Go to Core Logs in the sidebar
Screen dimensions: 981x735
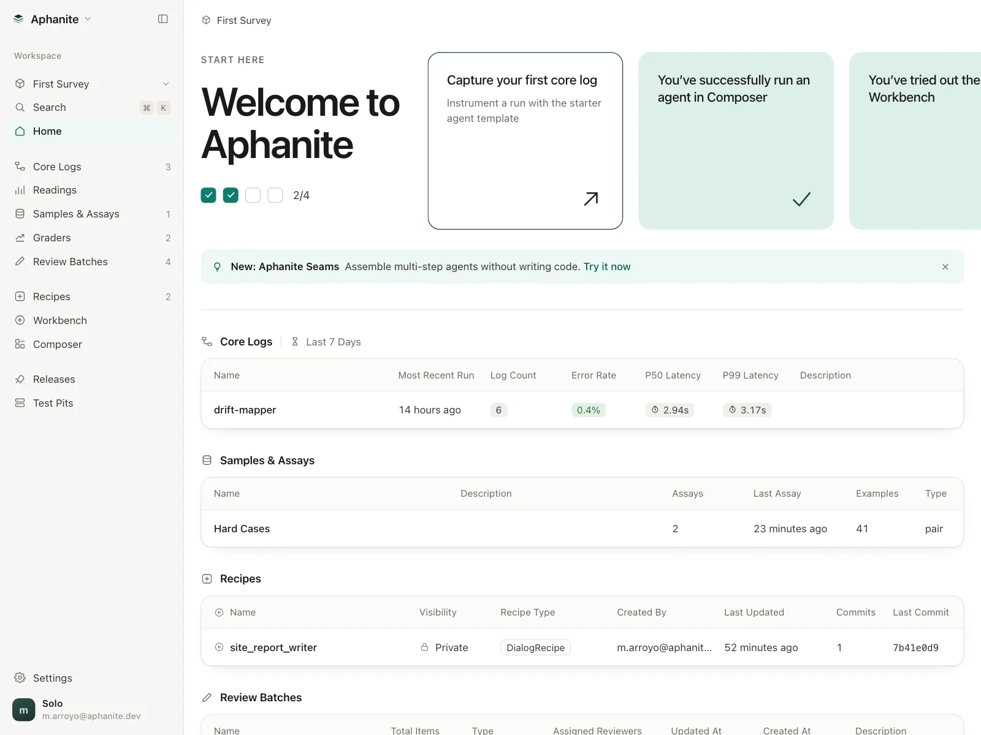pyautogui.click(x=92, y=167)
